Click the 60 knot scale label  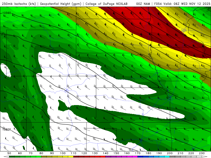20,153
